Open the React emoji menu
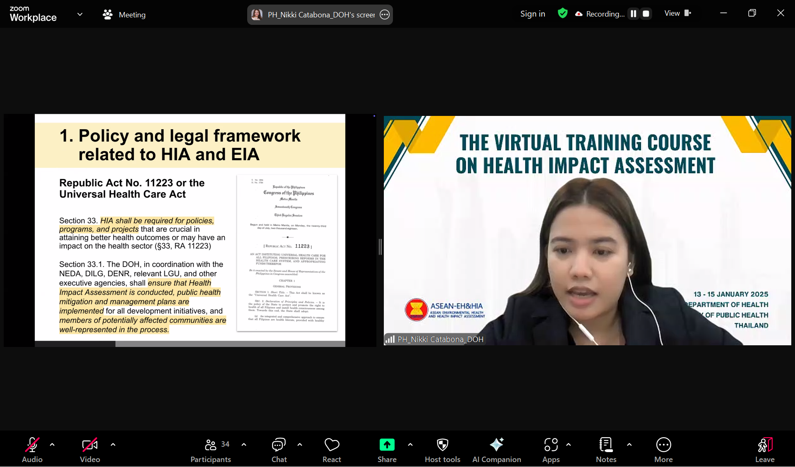 pos(332,450)
